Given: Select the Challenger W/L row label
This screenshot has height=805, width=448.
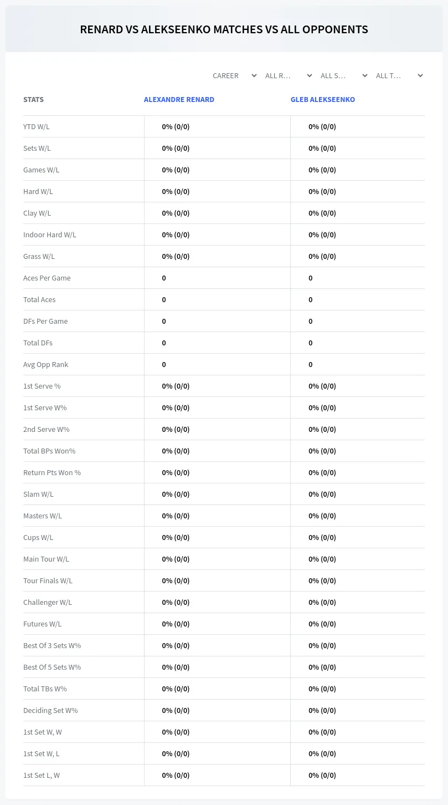Looking at the screenshot, I should point(48,602).
